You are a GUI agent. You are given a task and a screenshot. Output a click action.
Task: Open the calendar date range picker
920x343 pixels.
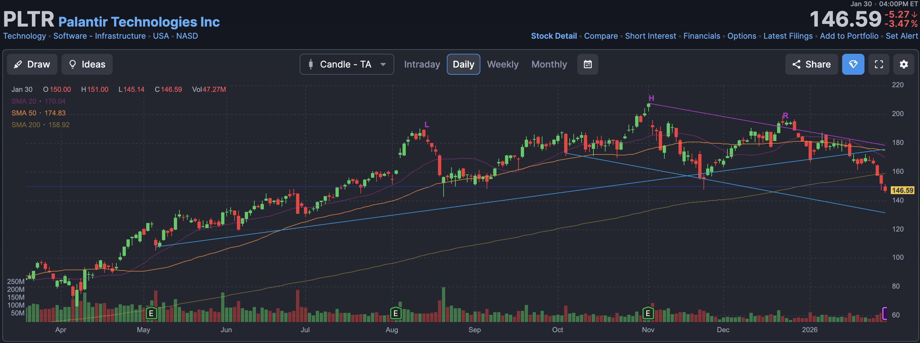(587, 64)
